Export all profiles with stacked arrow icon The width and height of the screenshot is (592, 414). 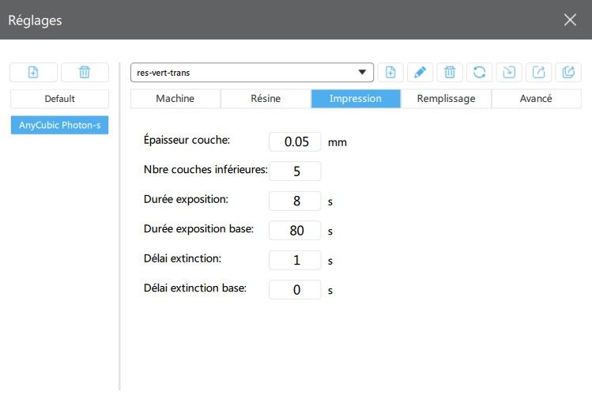(568, 72)
